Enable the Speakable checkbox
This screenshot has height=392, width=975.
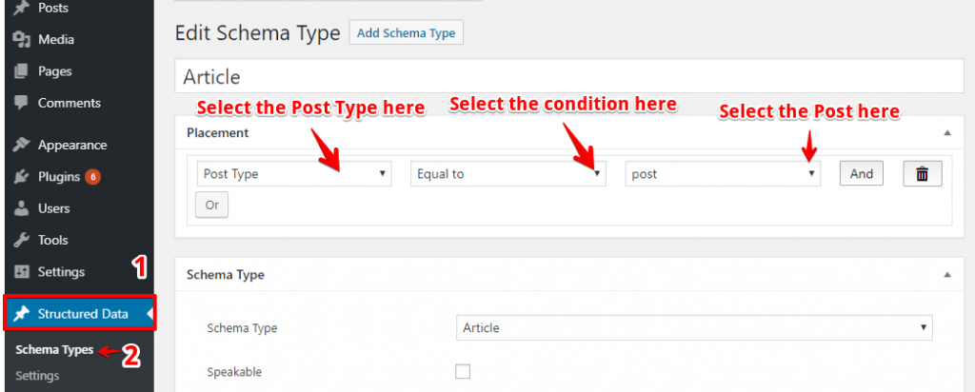[463, 371]
